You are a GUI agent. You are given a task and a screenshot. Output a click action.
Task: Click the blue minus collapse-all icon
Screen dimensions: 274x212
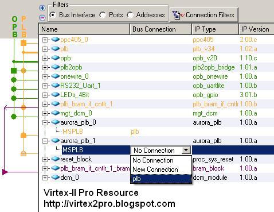tap(42, 18)
